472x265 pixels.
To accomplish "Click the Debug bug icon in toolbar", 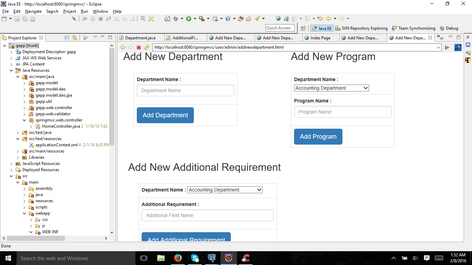I will point(176,19).
